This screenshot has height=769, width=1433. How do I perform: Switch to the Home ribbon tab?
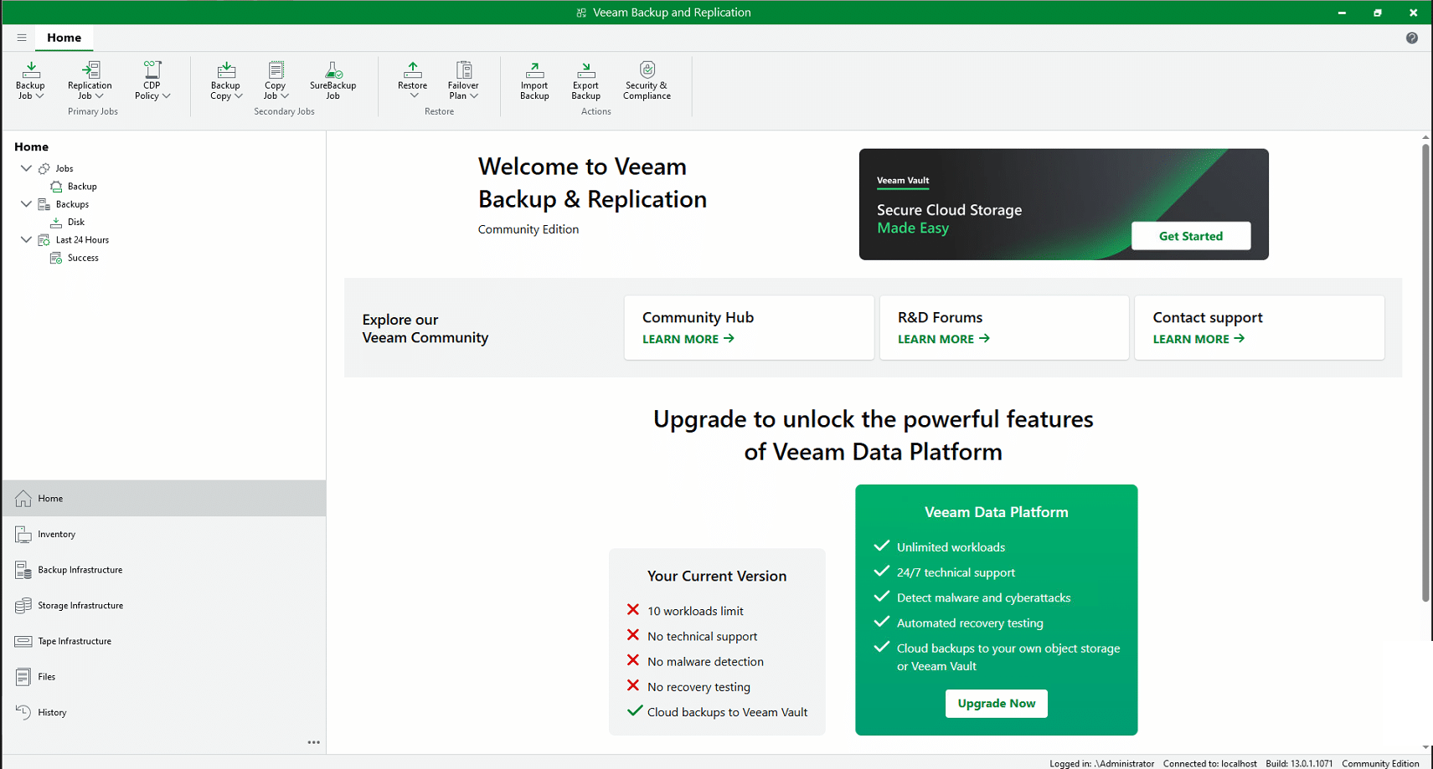point(64,38)
